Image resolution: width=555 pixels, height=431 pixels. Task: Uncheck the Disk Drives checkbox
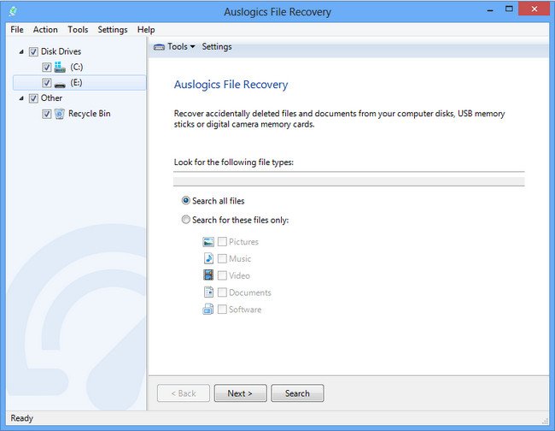tap(33, 52)
